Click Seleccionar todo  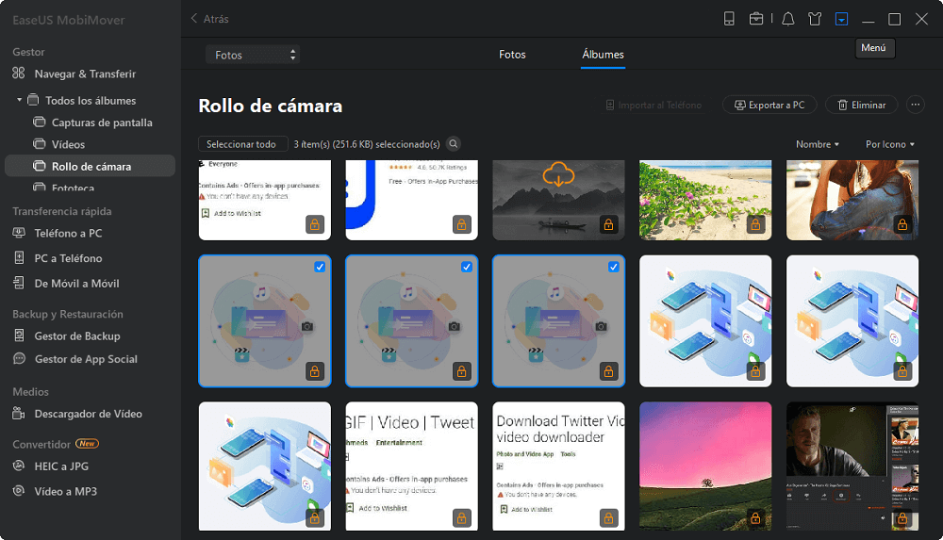(x=241, y=144)
